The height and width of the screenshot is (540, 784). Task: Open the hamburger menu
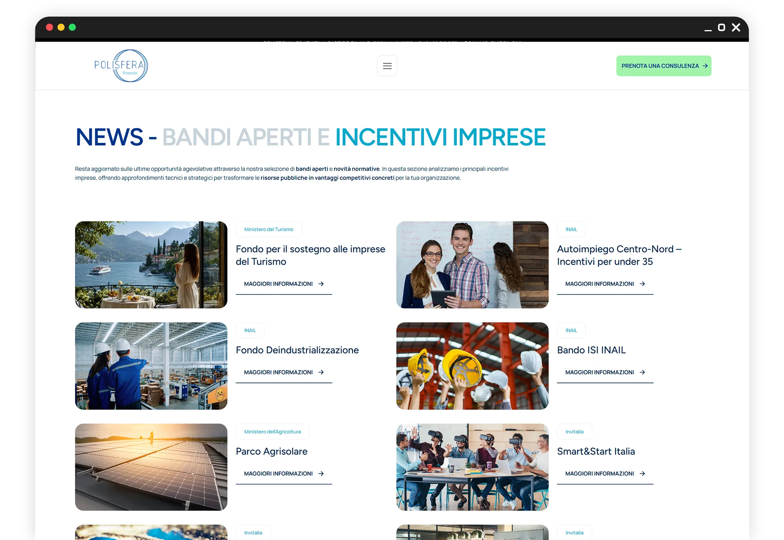387,66
